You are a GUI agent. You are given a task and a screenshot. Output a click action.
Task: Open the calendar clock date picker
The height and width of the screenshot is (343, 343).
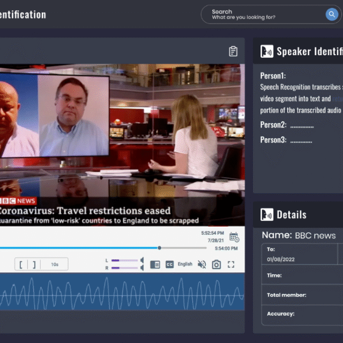[234, 237]
